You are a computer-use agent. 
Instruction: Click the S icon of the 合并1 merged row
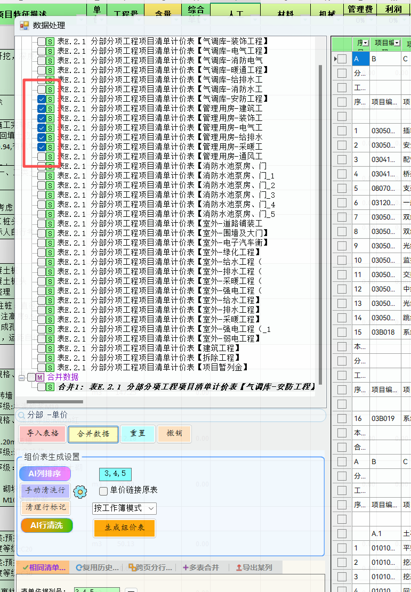pos(50,387)
